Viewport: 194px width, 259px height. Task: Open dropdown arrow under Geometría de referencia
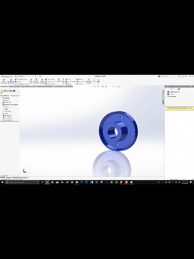coord(89,84)
